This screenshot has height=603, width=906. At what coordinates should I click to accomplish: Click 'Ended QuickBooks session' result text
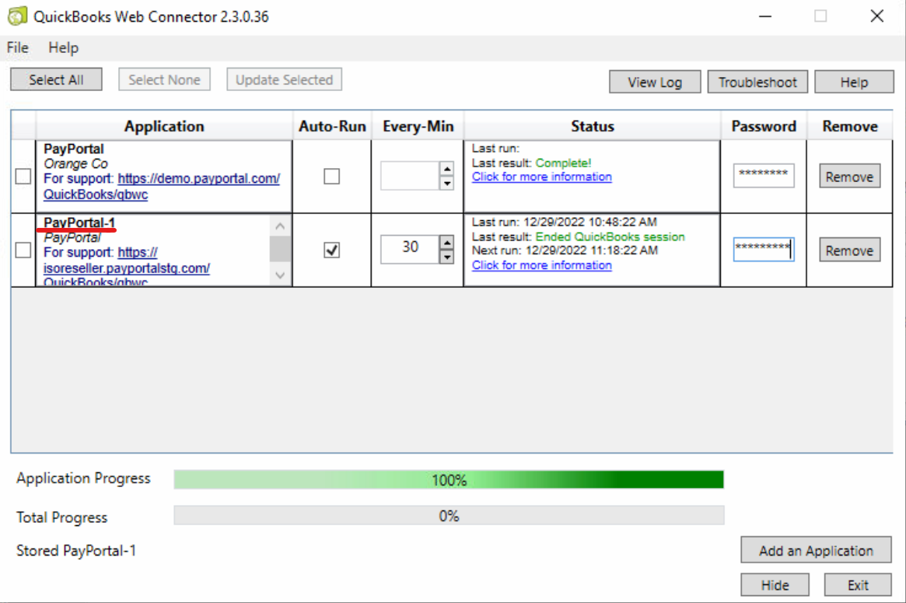610,237
